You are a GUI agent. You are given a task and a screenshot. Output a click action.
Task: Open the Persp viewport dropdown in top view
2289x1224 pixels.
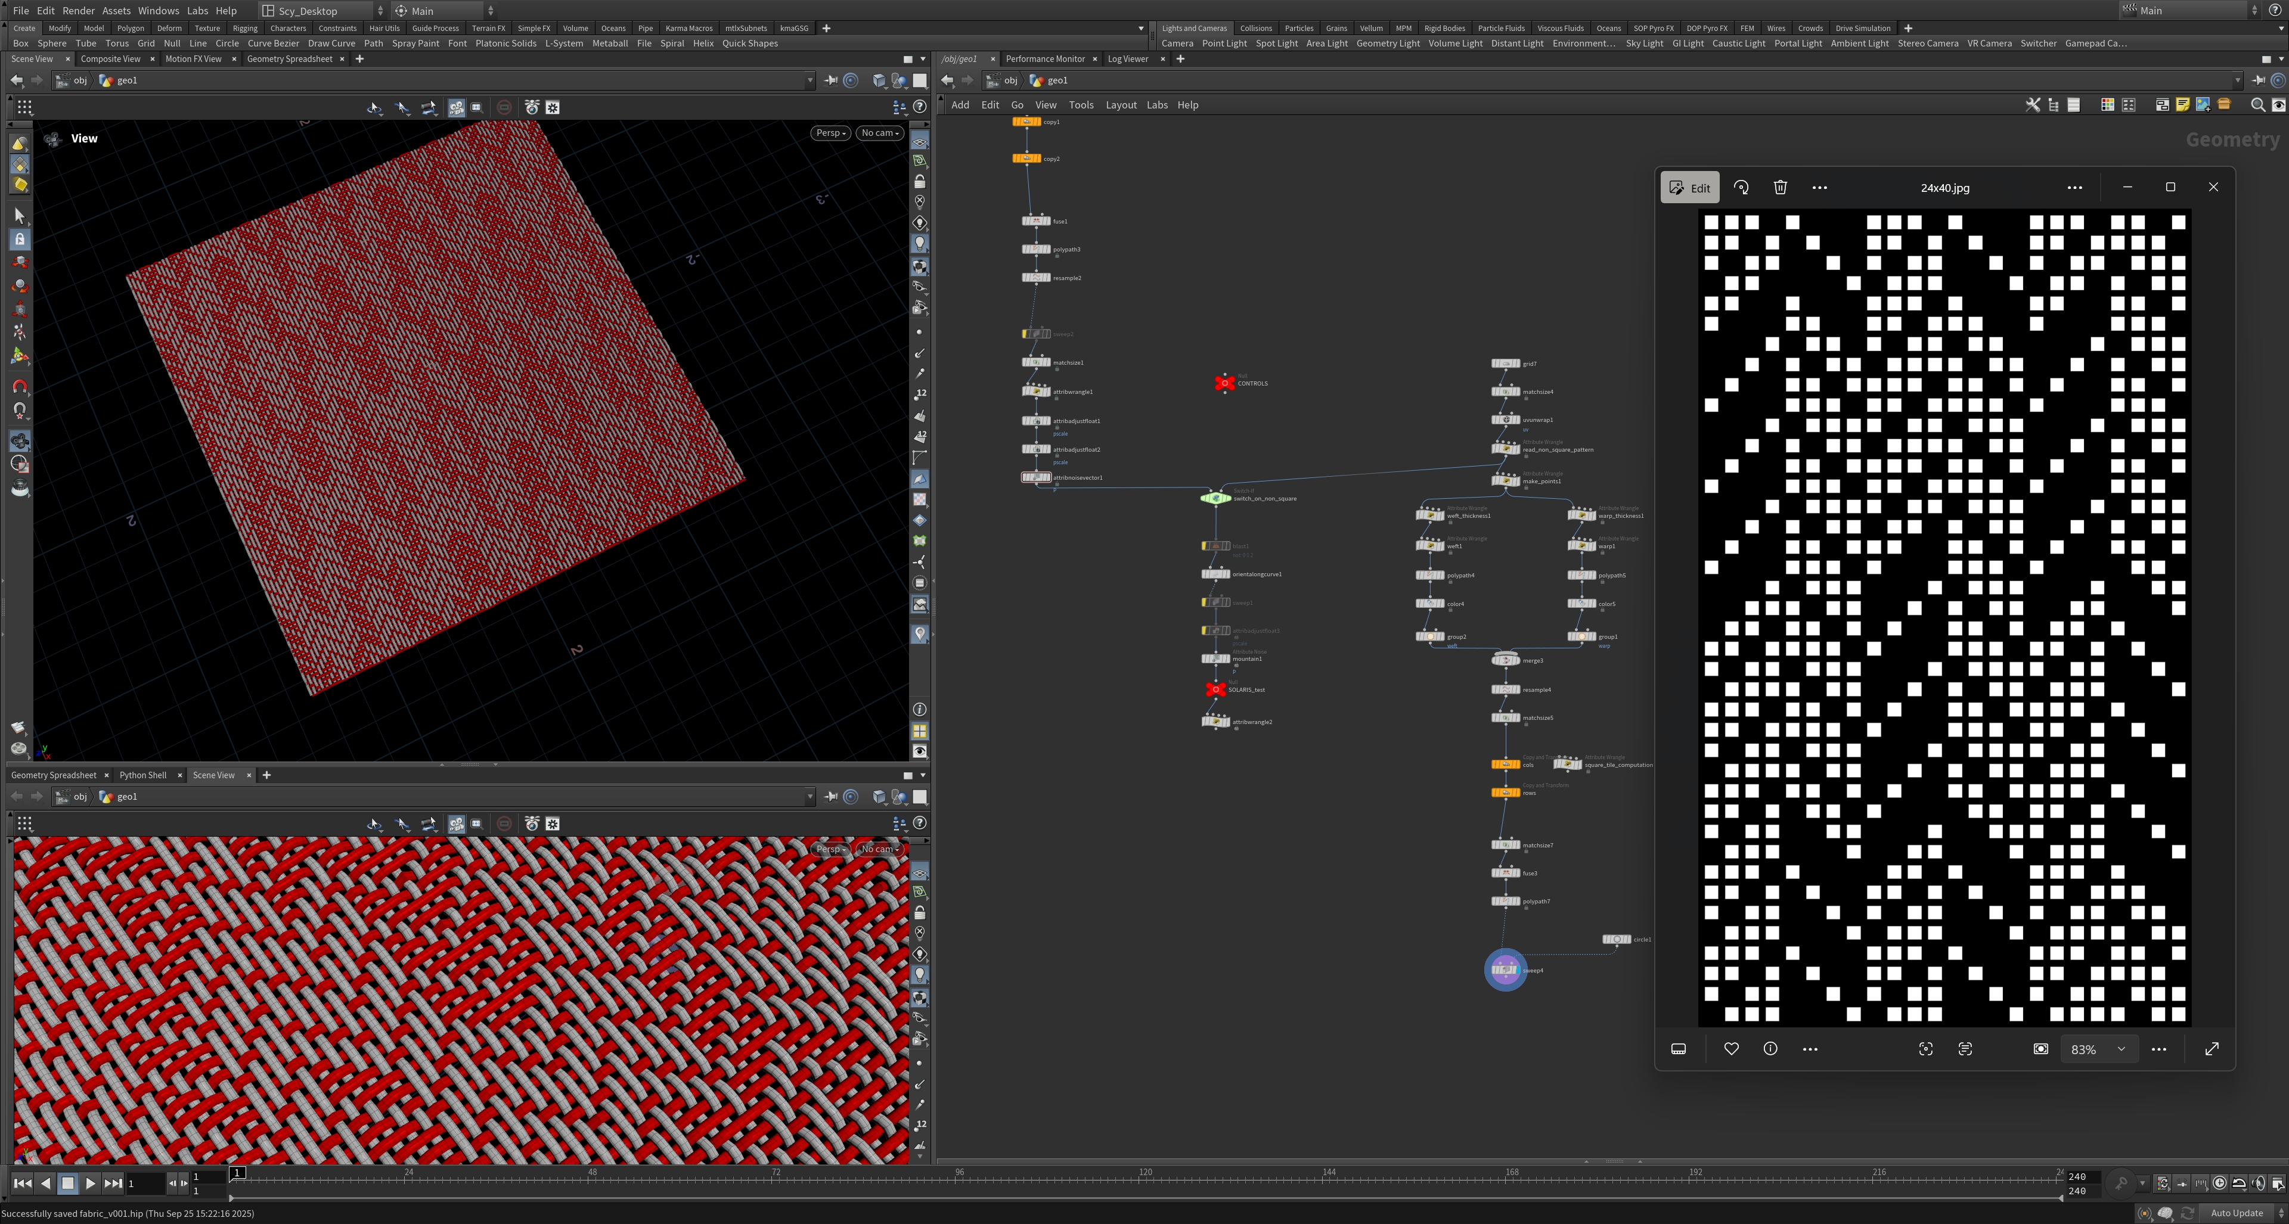tap(832, 132)
